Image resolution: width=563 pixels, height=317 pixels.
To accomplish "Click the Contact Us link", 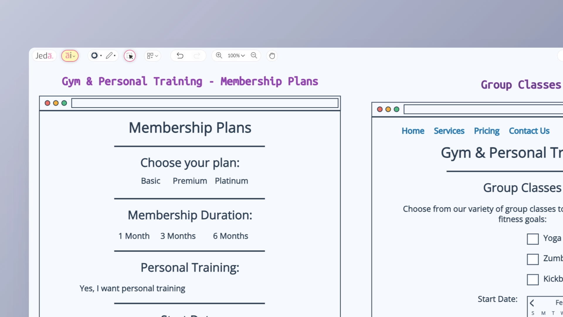I will pyautogui.click(x=529, y=131).
